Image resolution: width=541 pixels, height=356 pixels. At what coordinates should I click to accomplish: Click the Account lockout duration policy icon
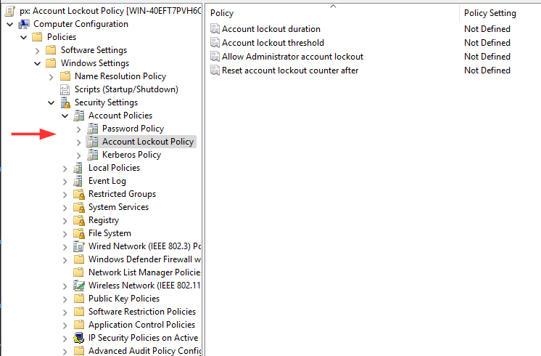point(215,29)
